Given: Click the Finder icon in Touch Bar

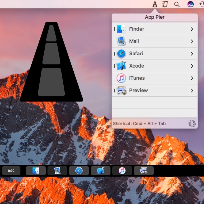Looking at the screenshot, I should 36,171.
